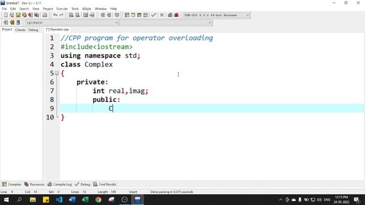This screenshot has height=205, width=365.
Task: Click '#include<iostream>' on line 2
Action: pos(96,47)
